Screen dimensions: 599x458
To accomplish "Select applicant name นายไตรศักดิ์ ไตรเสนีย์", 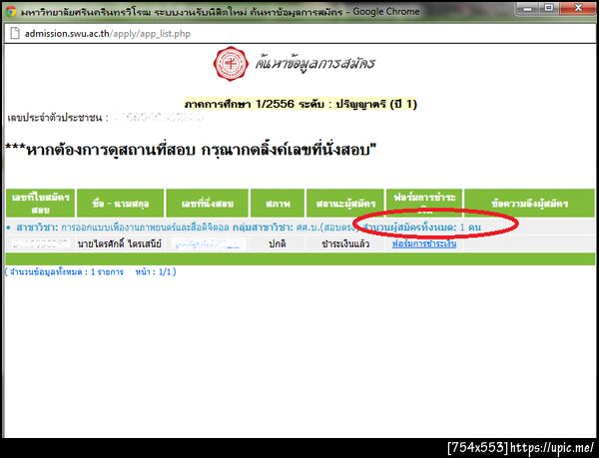I will click(x=119, y=243).
